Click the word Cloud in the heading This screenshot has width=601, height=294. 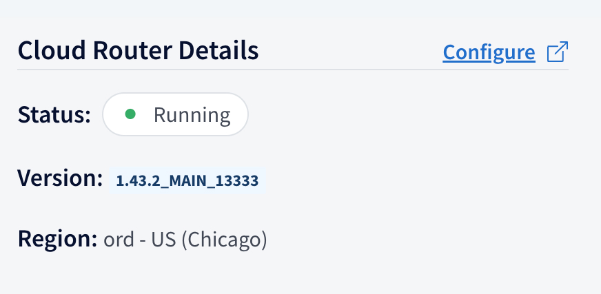pos(52,50)
